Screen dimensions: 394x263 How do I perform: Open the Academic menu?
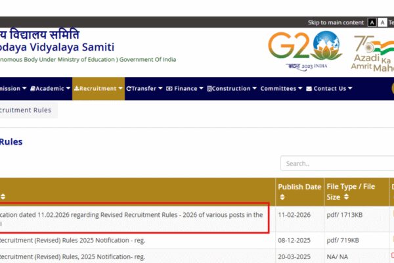[x=51, y=89]
